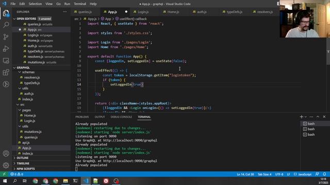Change the LF end of line sequence
The height and width of the screenshot is (185, 330).
click(289, 174)
